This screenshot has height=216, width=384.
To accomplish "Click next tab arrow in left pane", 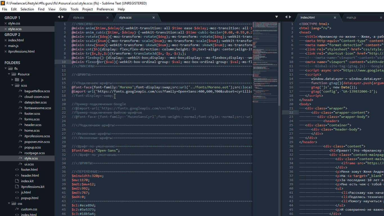I will pos(63,17).
